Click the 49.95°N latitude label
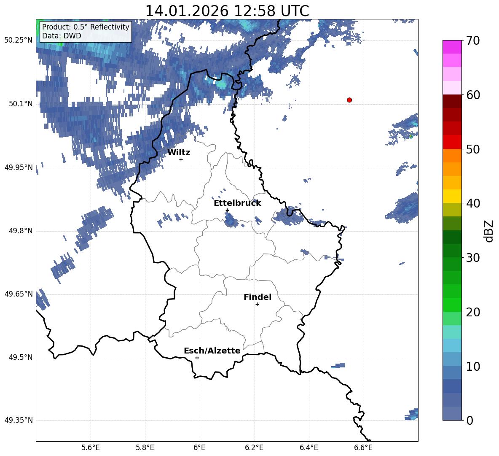The width and height of the screenshot is (499, 456). 19,167
